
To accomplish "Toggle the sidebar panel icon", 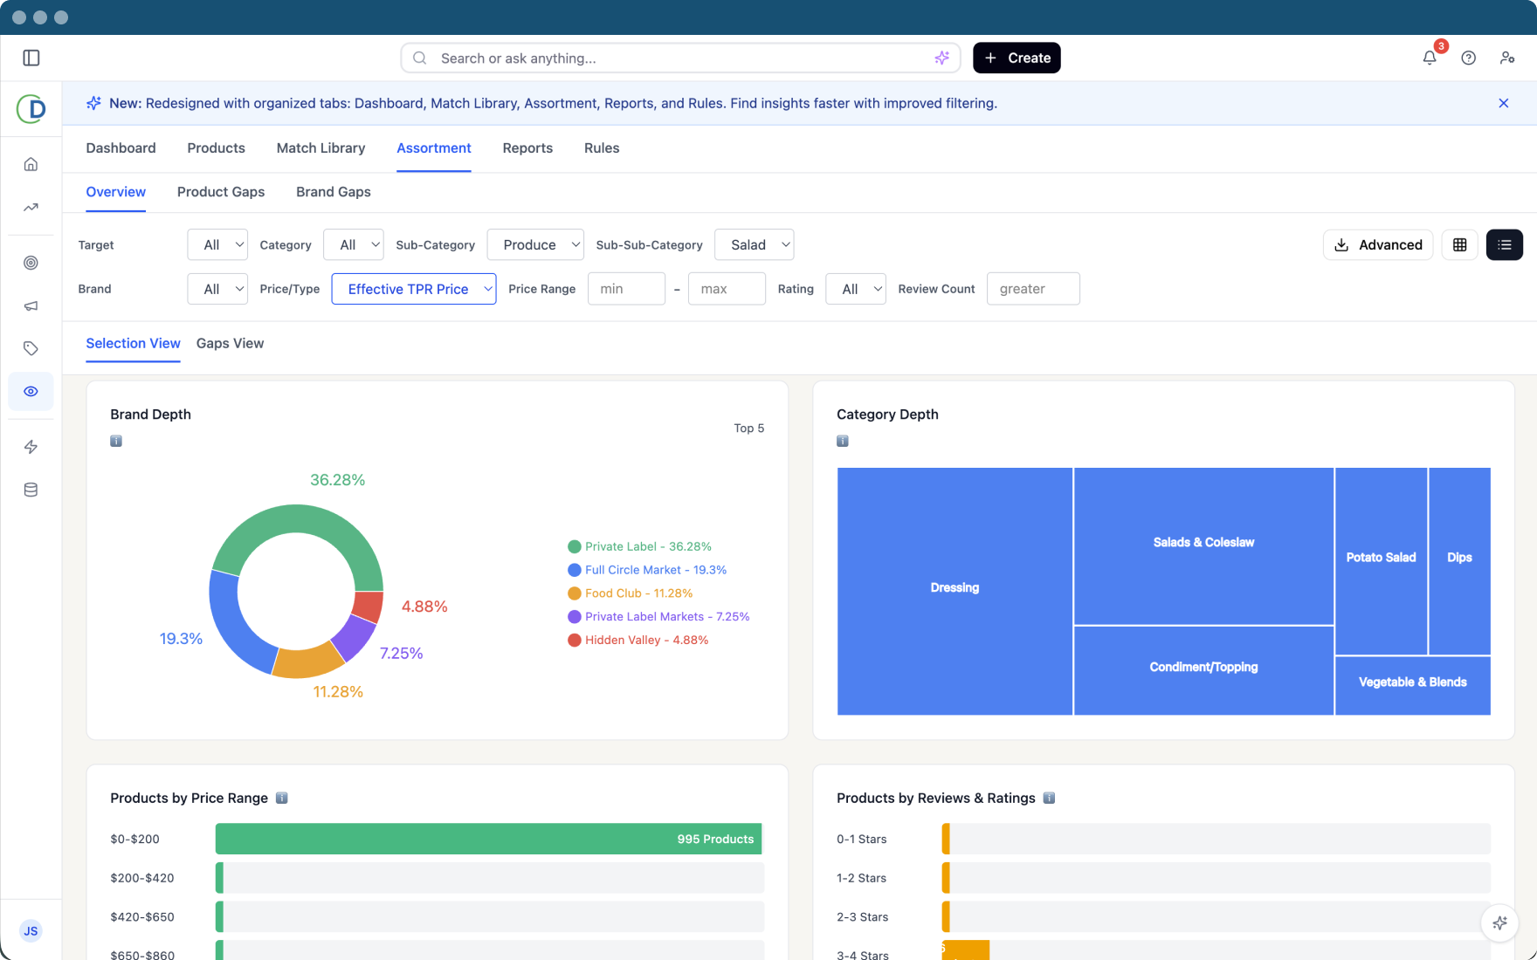I will [x=31, y=58].
